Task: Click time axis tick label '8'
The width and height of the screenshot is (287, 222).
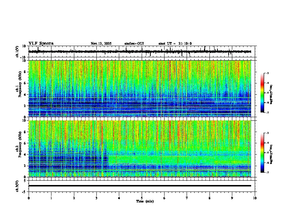Action: (209, 198)
